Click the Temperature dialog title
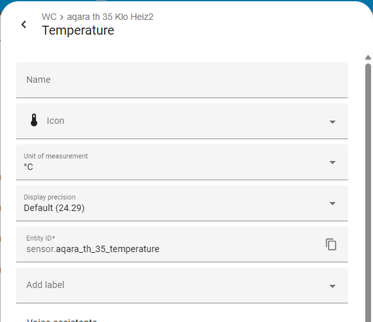The width and height of the screenshot is (373, 322). point(78,30)
